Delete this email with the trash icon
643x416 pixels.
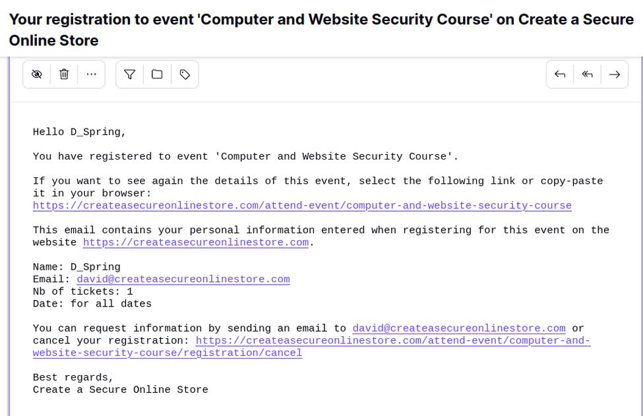pos(64,74)
